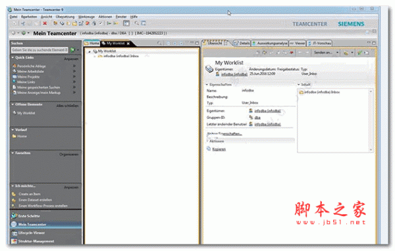395x251 pixels.
Task: Expand infodba Inbox tree node
Action: [x=95, y=57]
